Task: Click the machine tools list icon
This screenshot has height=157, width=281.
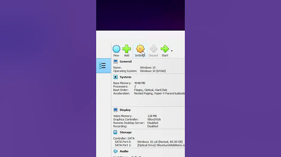Action: [102, 66]
